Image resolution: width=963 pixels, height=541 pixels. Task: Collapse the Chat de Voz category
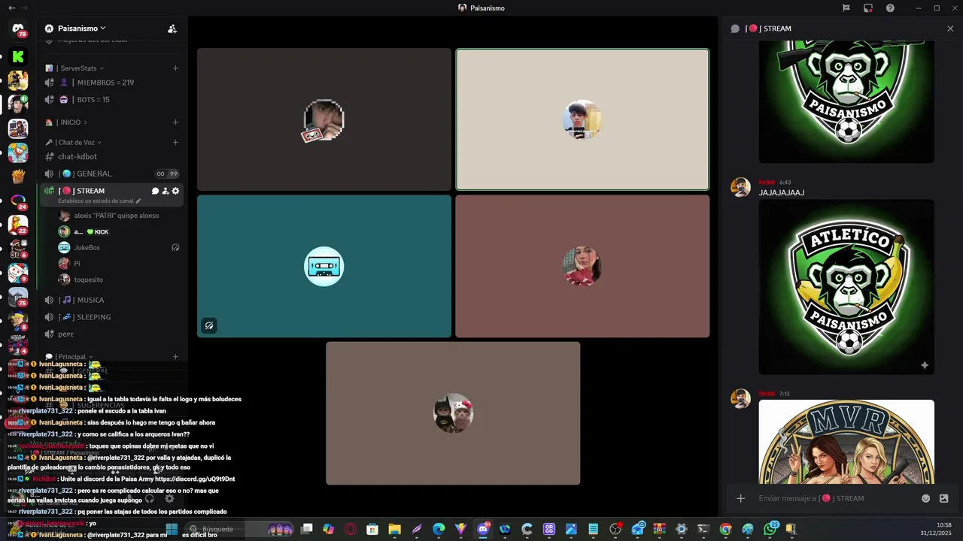pyautogui.click(x=78, y=142)
